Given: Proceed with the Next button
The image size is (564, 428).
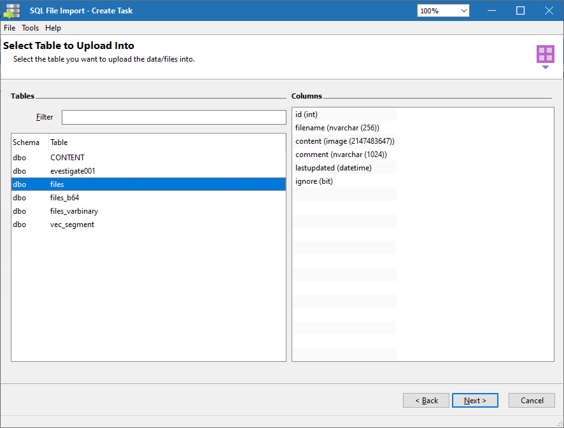Looking at the screenshot, I should pyautogui.click(x=475, y=401).
